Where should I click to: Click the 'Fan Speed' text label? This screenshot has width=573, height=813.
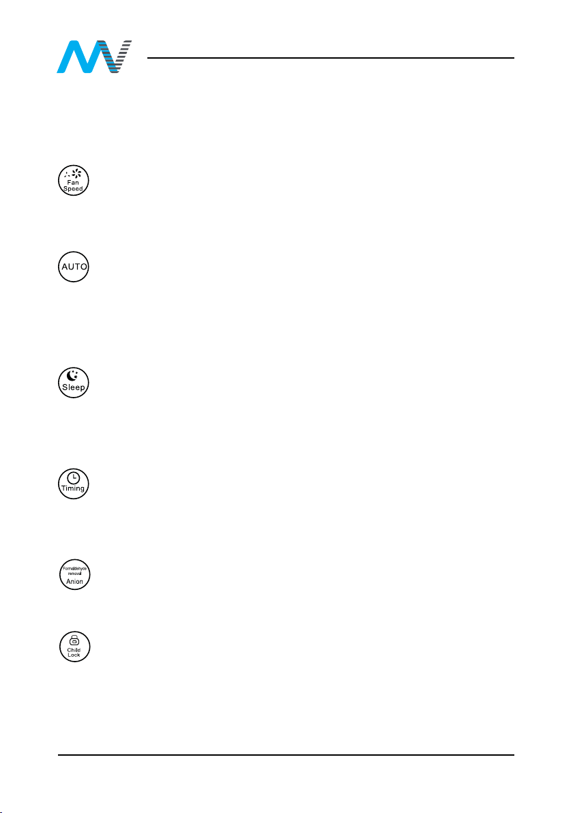pyautogui.click(x=73, y=186)
